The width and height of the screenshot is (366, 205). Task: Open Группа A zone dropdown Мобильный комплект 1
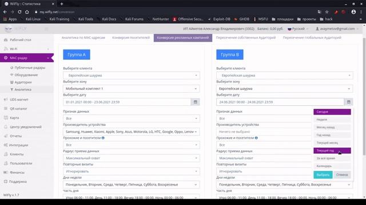132,89
